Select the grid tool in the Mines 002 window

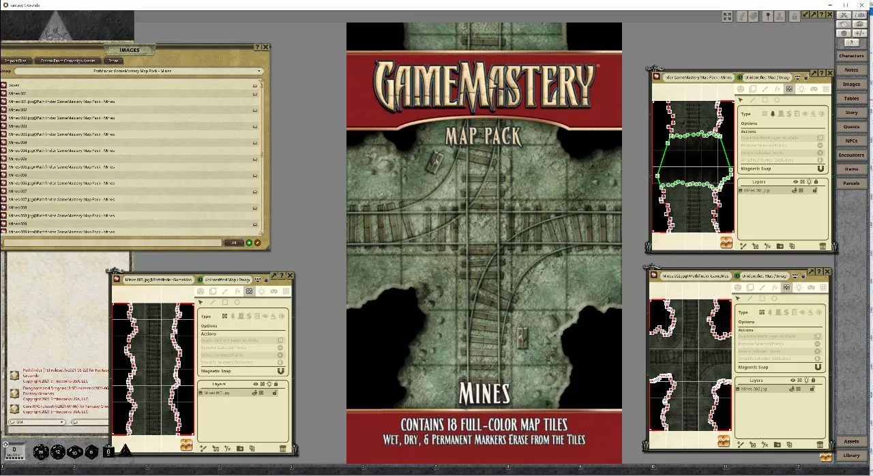pos(823,288)
